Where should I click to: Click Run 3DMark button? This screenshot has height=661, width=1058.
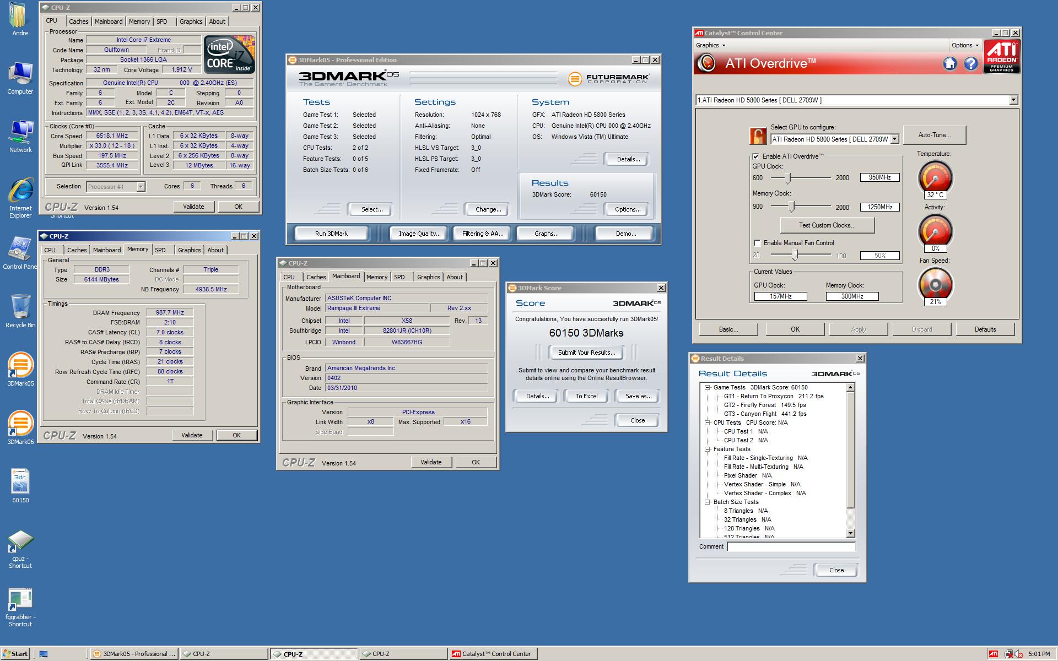tap(331, 234)
